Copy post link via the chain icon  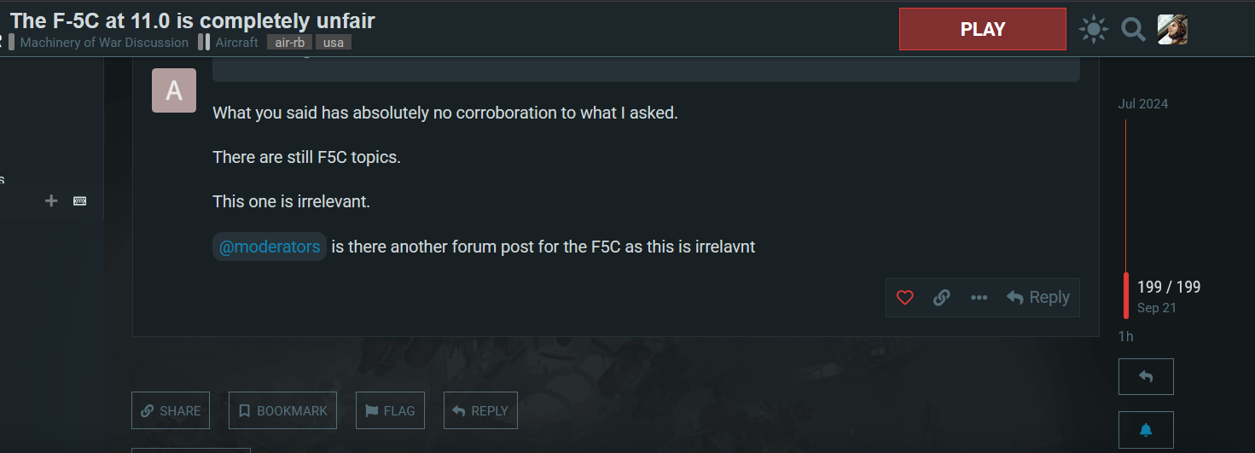pyautogui.click(x=942, y=298)
